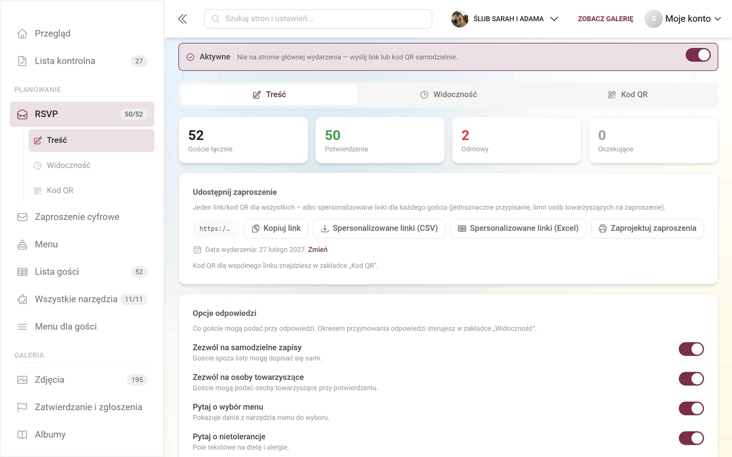This screenshot has height=457, width=732.
Task: Click the Lista gości table icon
Action: coord(22,272)
